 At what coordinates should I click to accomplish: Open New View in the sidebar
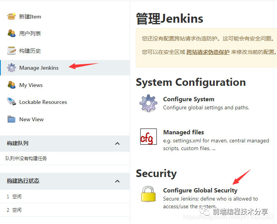coord(32,119)
